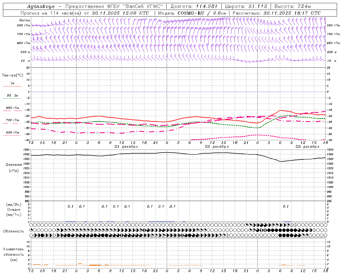Click the Конвективн. convective cloud label
Screen dimensions: 341x273
(14, 249)
